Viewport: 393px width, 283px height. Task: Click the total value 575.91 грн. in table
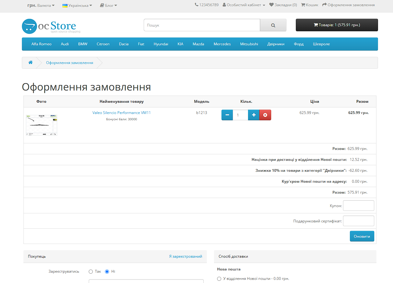(357, 192)
